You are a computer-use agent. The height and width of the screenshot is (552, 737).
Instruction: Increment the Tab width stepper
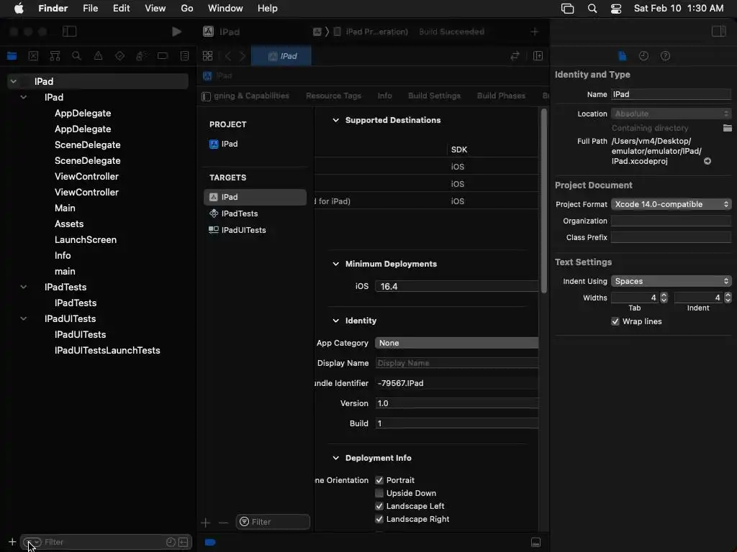[664, 295]
